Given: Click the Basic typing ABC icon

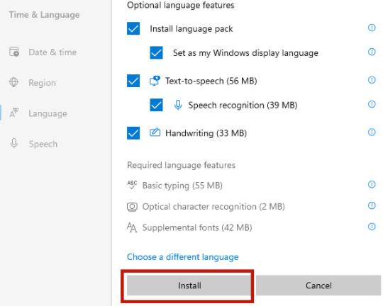Looking at the screenshot, I should point(132,185).
